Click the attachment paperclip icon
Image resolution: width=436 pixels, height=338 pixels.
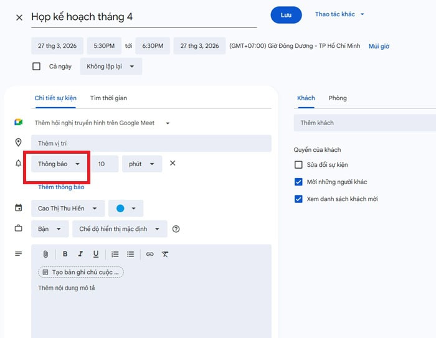point(45,254)
